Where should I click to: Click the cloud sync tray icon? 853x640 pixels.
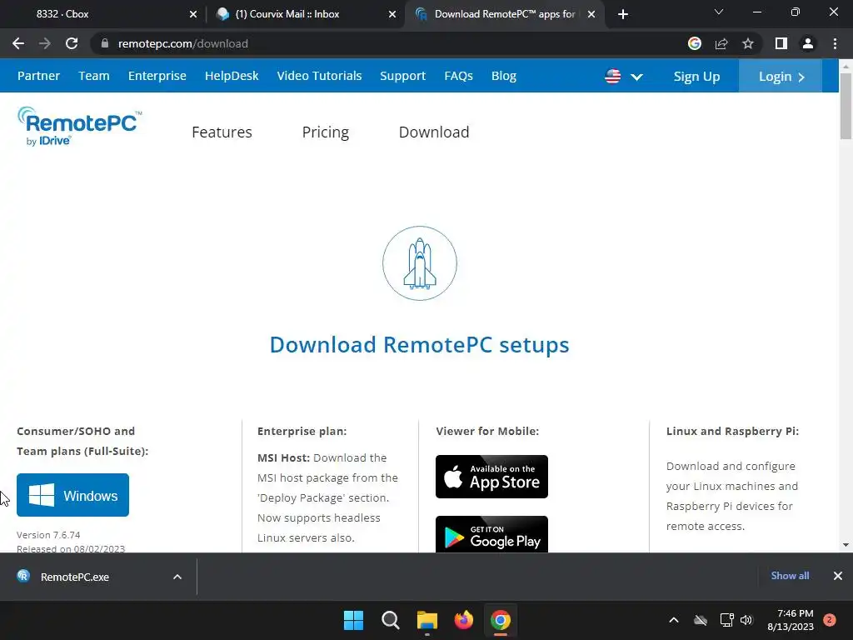(701, 620)
